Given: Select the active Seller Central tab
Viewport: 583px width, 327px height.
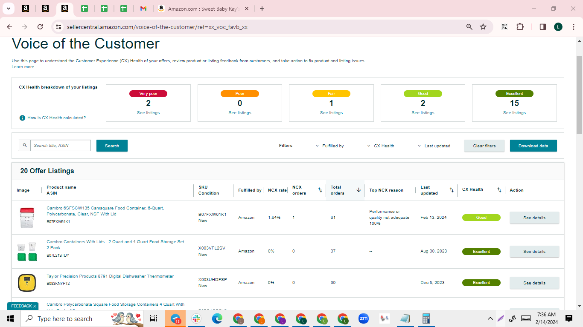Looking at the screenshot, I should [64, 9].
